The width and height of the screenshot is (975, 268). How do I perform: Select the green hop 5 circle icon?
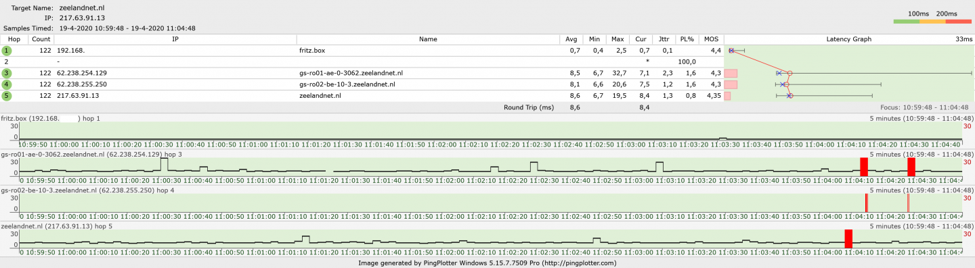[x=7, y=96]
